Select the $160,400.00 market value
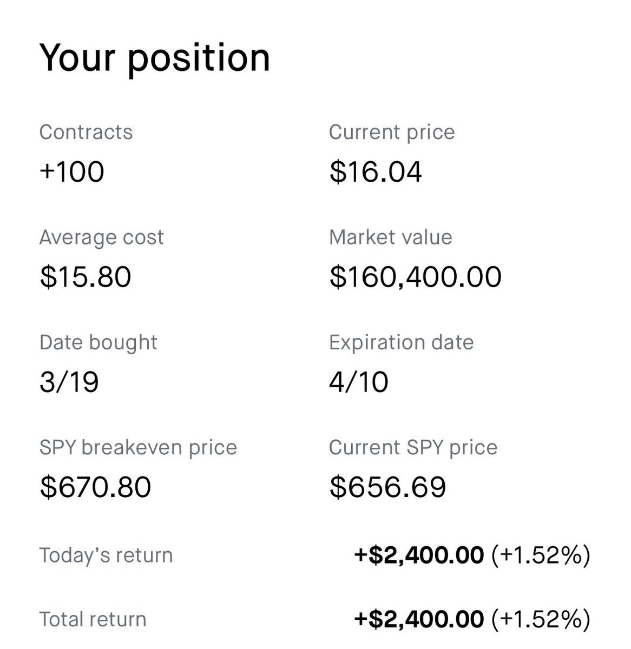Screen dimensions: 631x649 point(416,277)
